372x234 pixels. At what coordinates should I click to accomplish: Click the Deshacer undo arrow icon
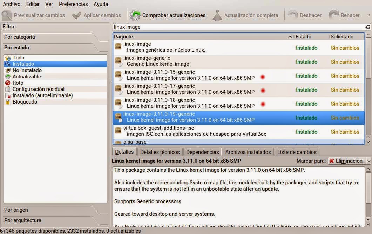point(292,14)
